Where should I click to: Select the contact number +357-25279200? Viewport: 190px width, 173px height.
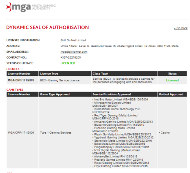click(71, 57)
